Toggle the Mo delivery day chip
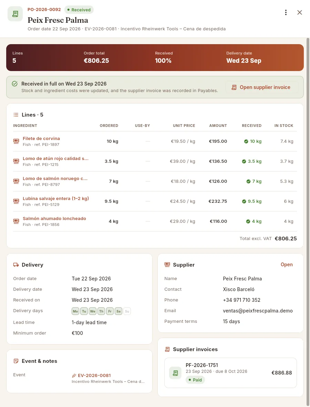The image size is (310, 407). 75,311
